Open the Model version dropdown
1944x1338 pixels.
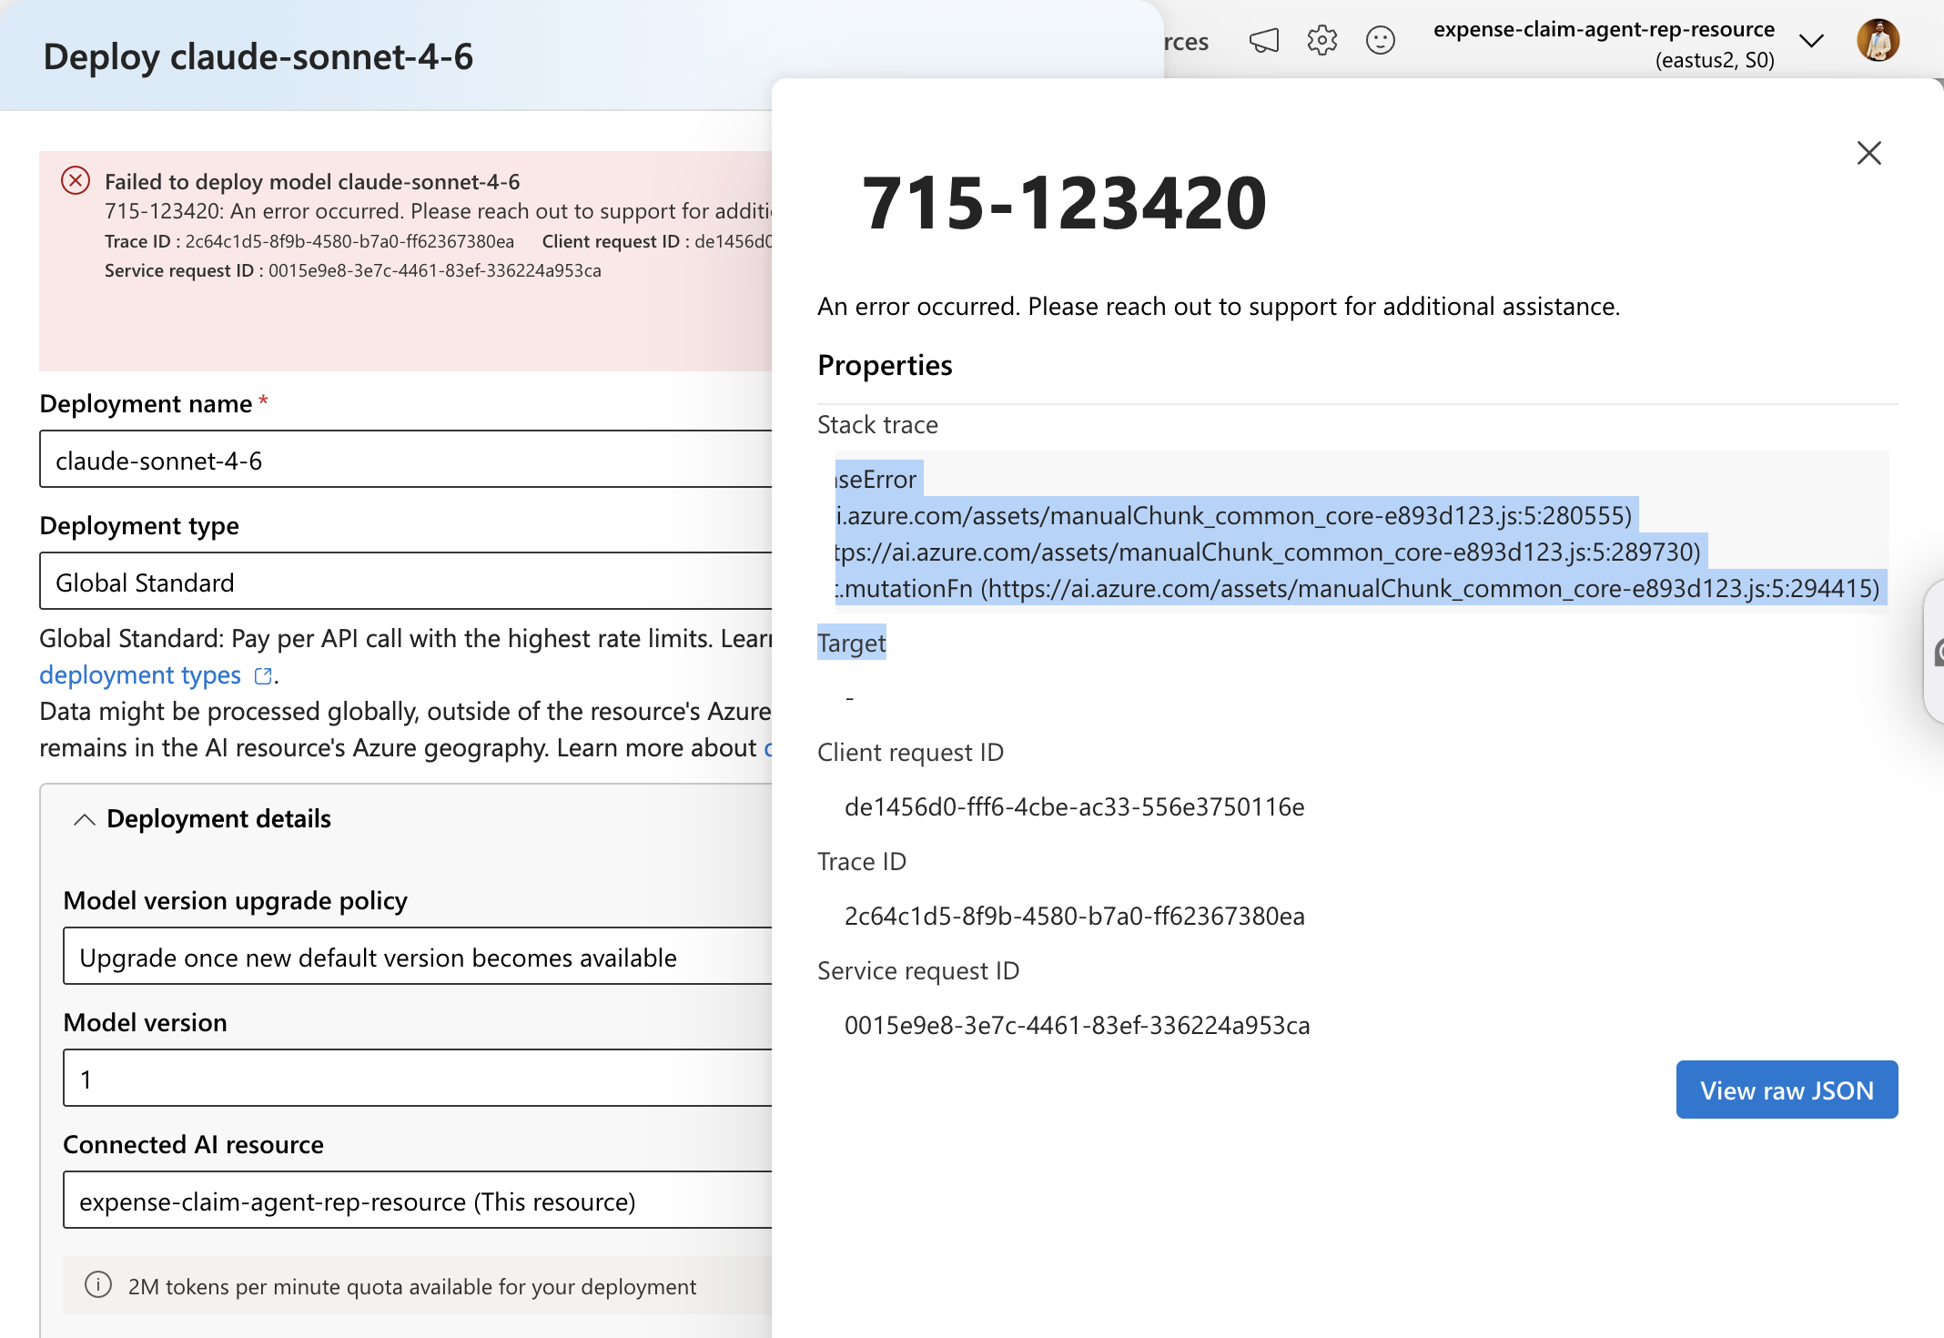[418, 1078]
